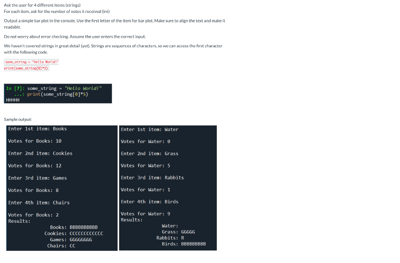This screenshot has width=400, height=263.
Task: Select inline code print(some_string[0]*5)
Action: click(x=26, y=68)
